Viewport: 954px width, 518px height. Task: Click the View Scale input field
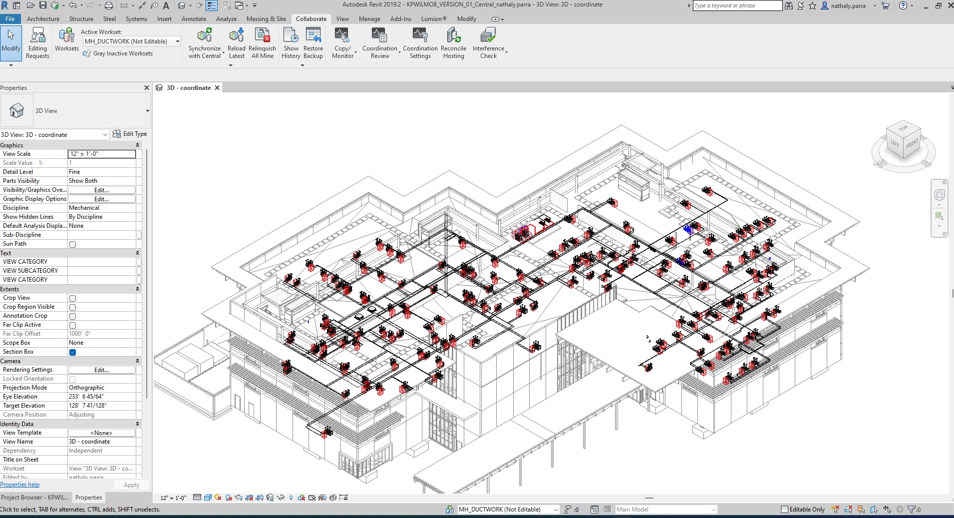(102, 154)
